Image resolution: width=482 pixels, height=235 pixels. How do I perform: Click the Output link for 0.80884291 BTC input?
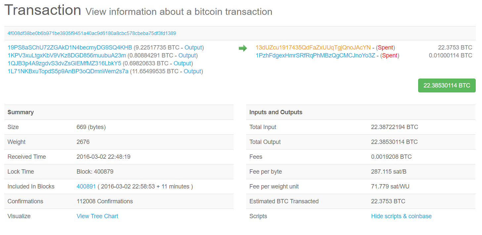pos(187,55)
